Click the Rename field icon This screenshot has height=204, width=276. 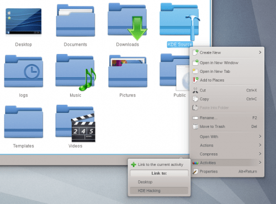[x=195, y=118]
